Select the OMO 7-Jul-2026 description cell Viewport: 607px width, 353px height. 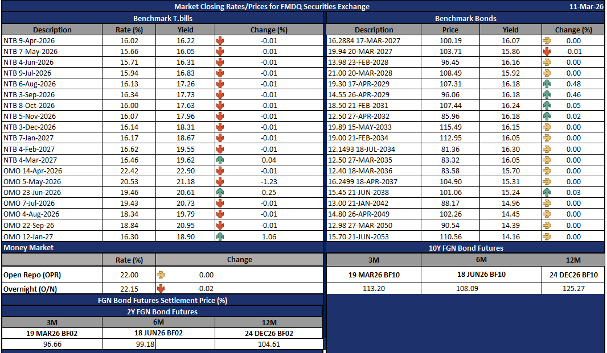[x=52, y=204]
